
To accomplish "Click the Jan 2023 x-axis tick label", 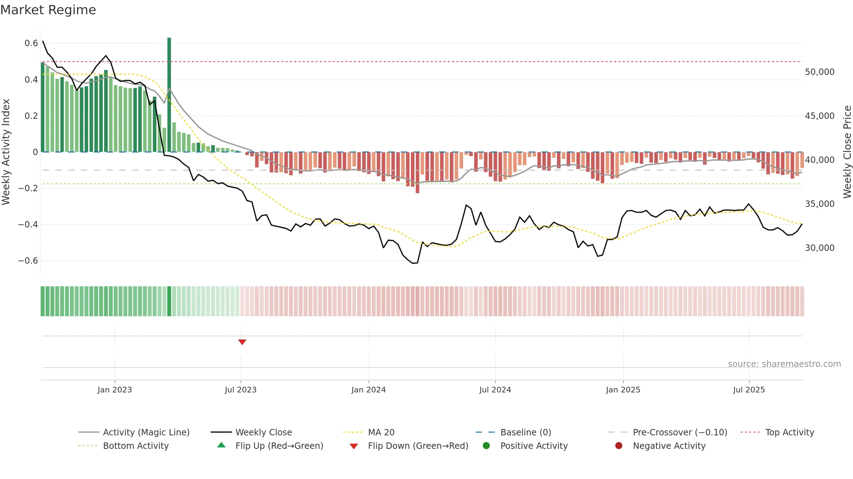I will [x=114, y=390].
